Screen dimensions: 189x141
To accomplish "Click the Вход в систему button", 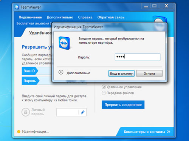I will pos(121,74).
